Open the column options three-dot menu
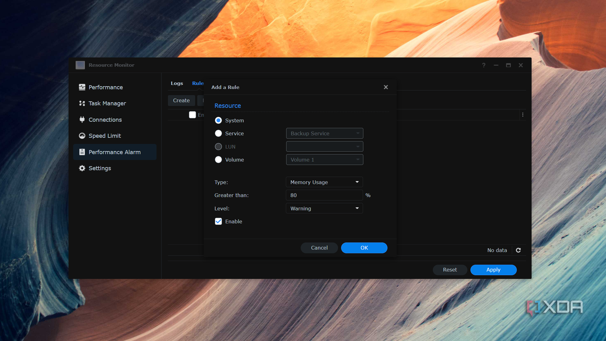Image resolution: width=606 pixels, height=341 pixels. tap(523, 115)
